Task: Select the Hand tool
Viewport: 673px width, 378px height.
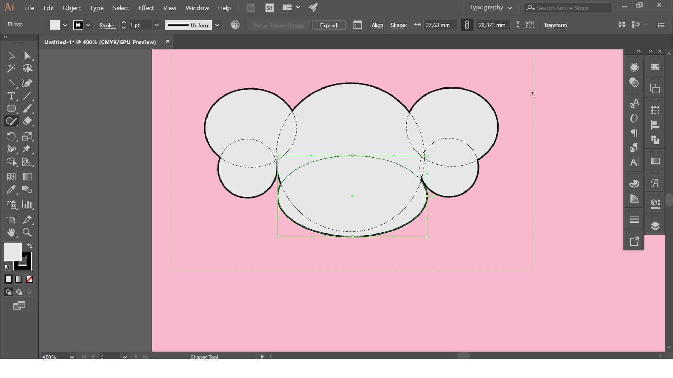Action: (11, 232)
